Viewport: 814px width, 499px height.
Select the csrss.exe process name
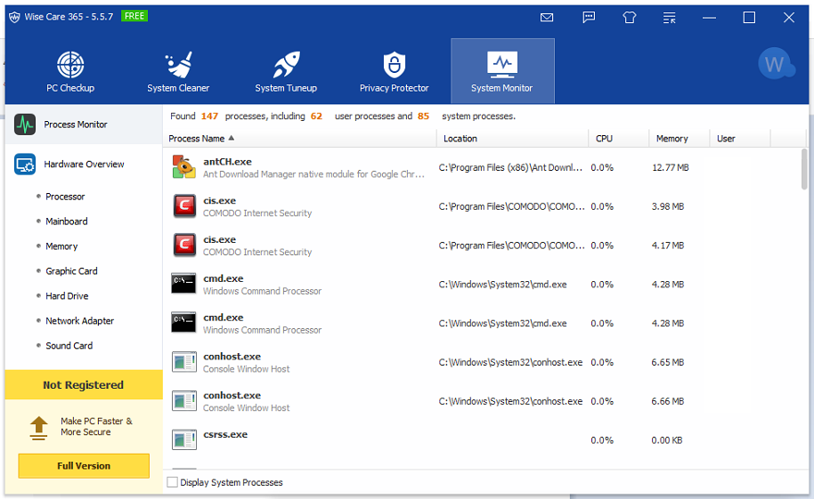[x=225, y=435]
